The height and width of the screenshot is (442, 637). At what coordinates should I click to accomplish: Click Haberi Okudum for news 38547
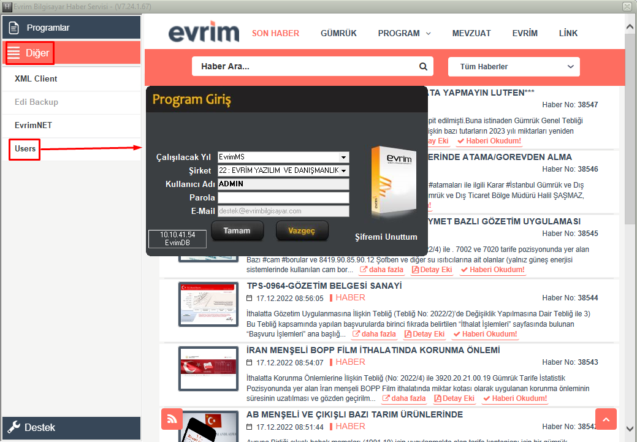(489, 141)
